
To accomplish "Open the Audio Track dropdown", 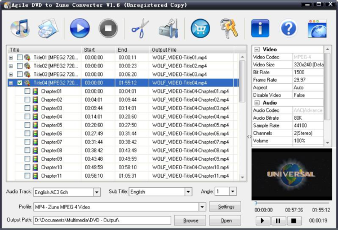I will pos(96,192).
